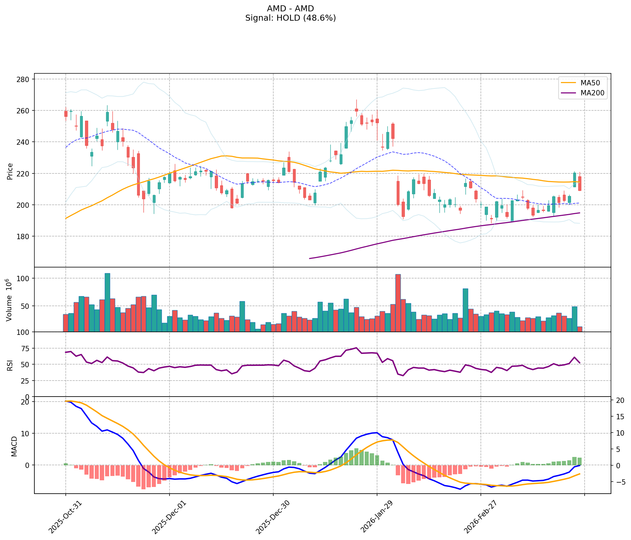Click the last candlestick on the price chart
Viewport: 631px width, 540px height.
(580, 183)
